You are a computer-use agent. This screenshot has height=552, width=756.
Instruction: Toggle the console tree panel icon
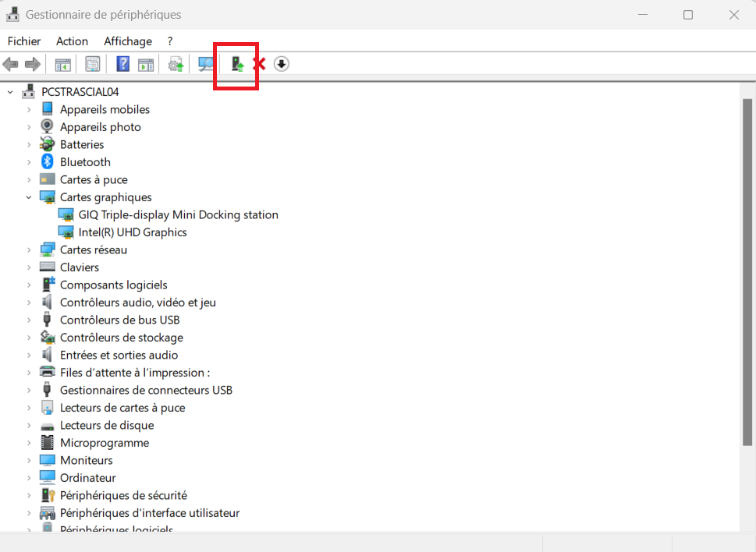pos(62,64)
